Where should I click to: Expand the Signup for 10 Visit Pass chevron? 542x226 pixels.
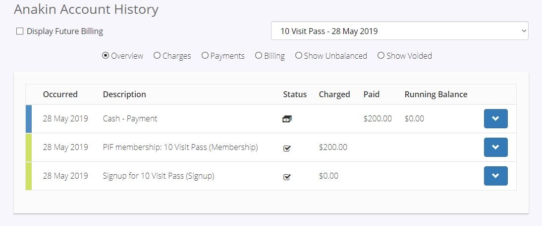(496, 176)
